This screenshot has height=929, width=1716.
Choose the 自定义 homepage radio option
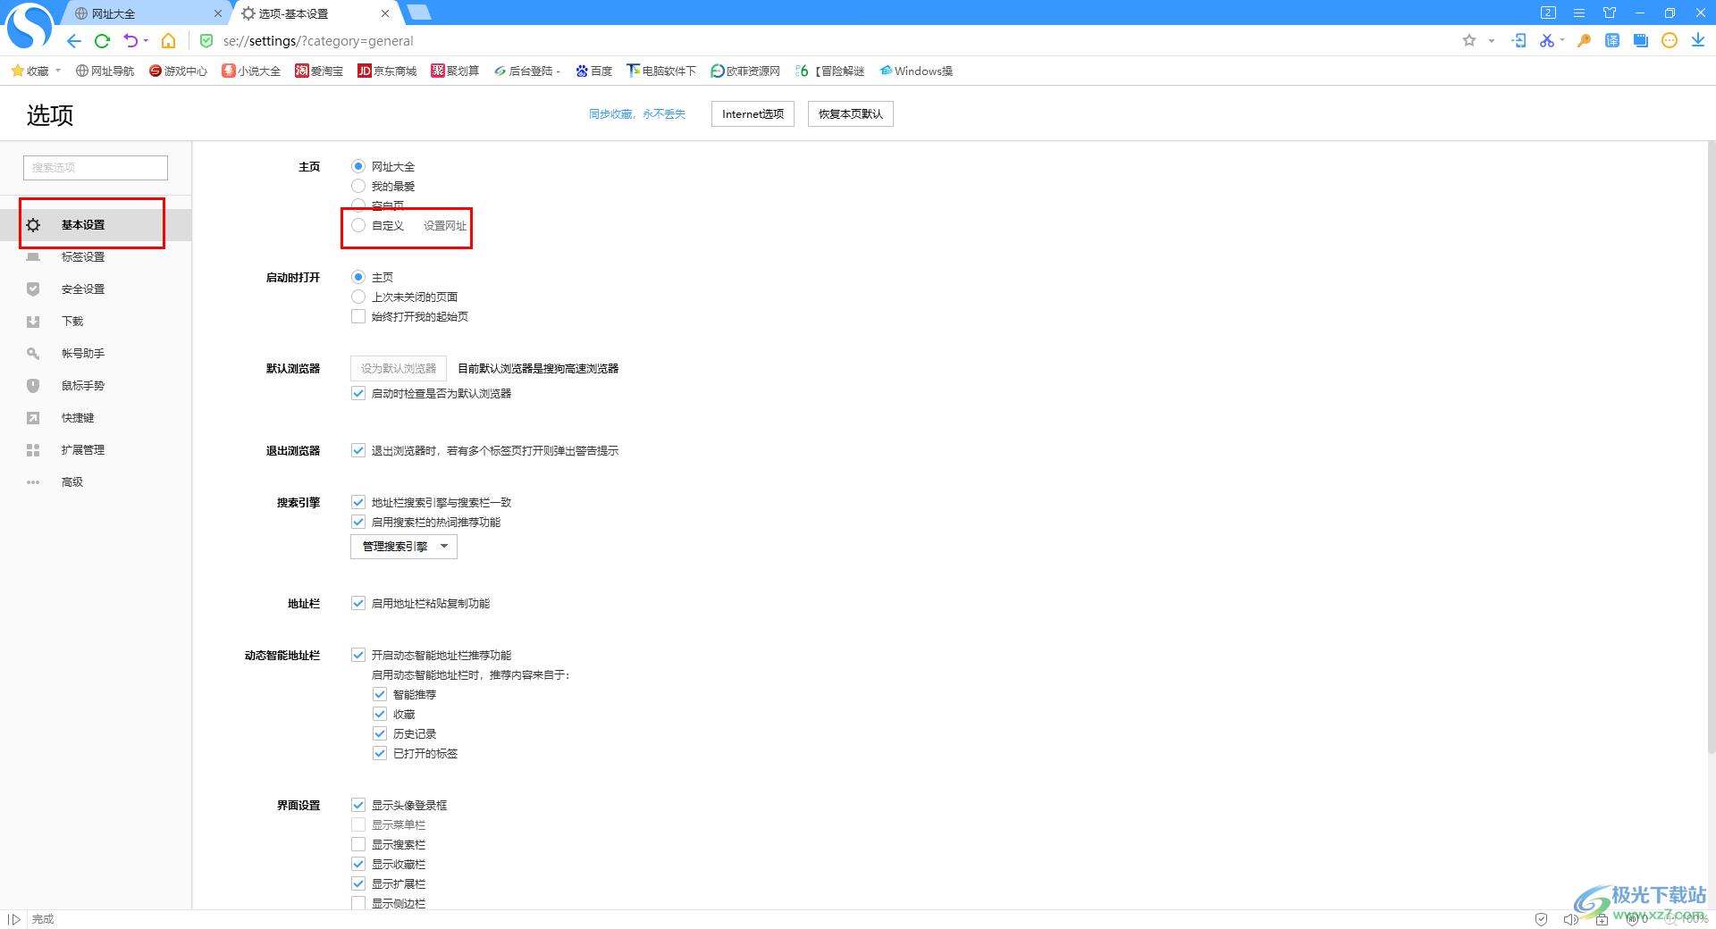tap(358, 225)
